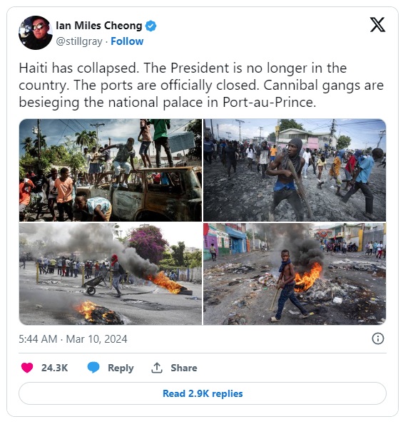Click the Reply label
This screenshot has width=403, height=429.
pyautogui.click(x=121, y=368)
